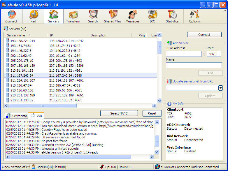Click the eD2K connection globe icon in the status bar
The image size is (228, 171).
point(157,167)
